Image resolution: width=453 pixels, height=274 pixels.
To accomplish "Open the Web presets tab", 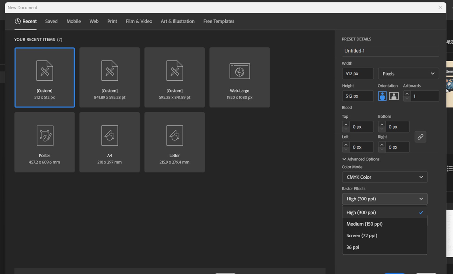I will click(x=94, y=21).
